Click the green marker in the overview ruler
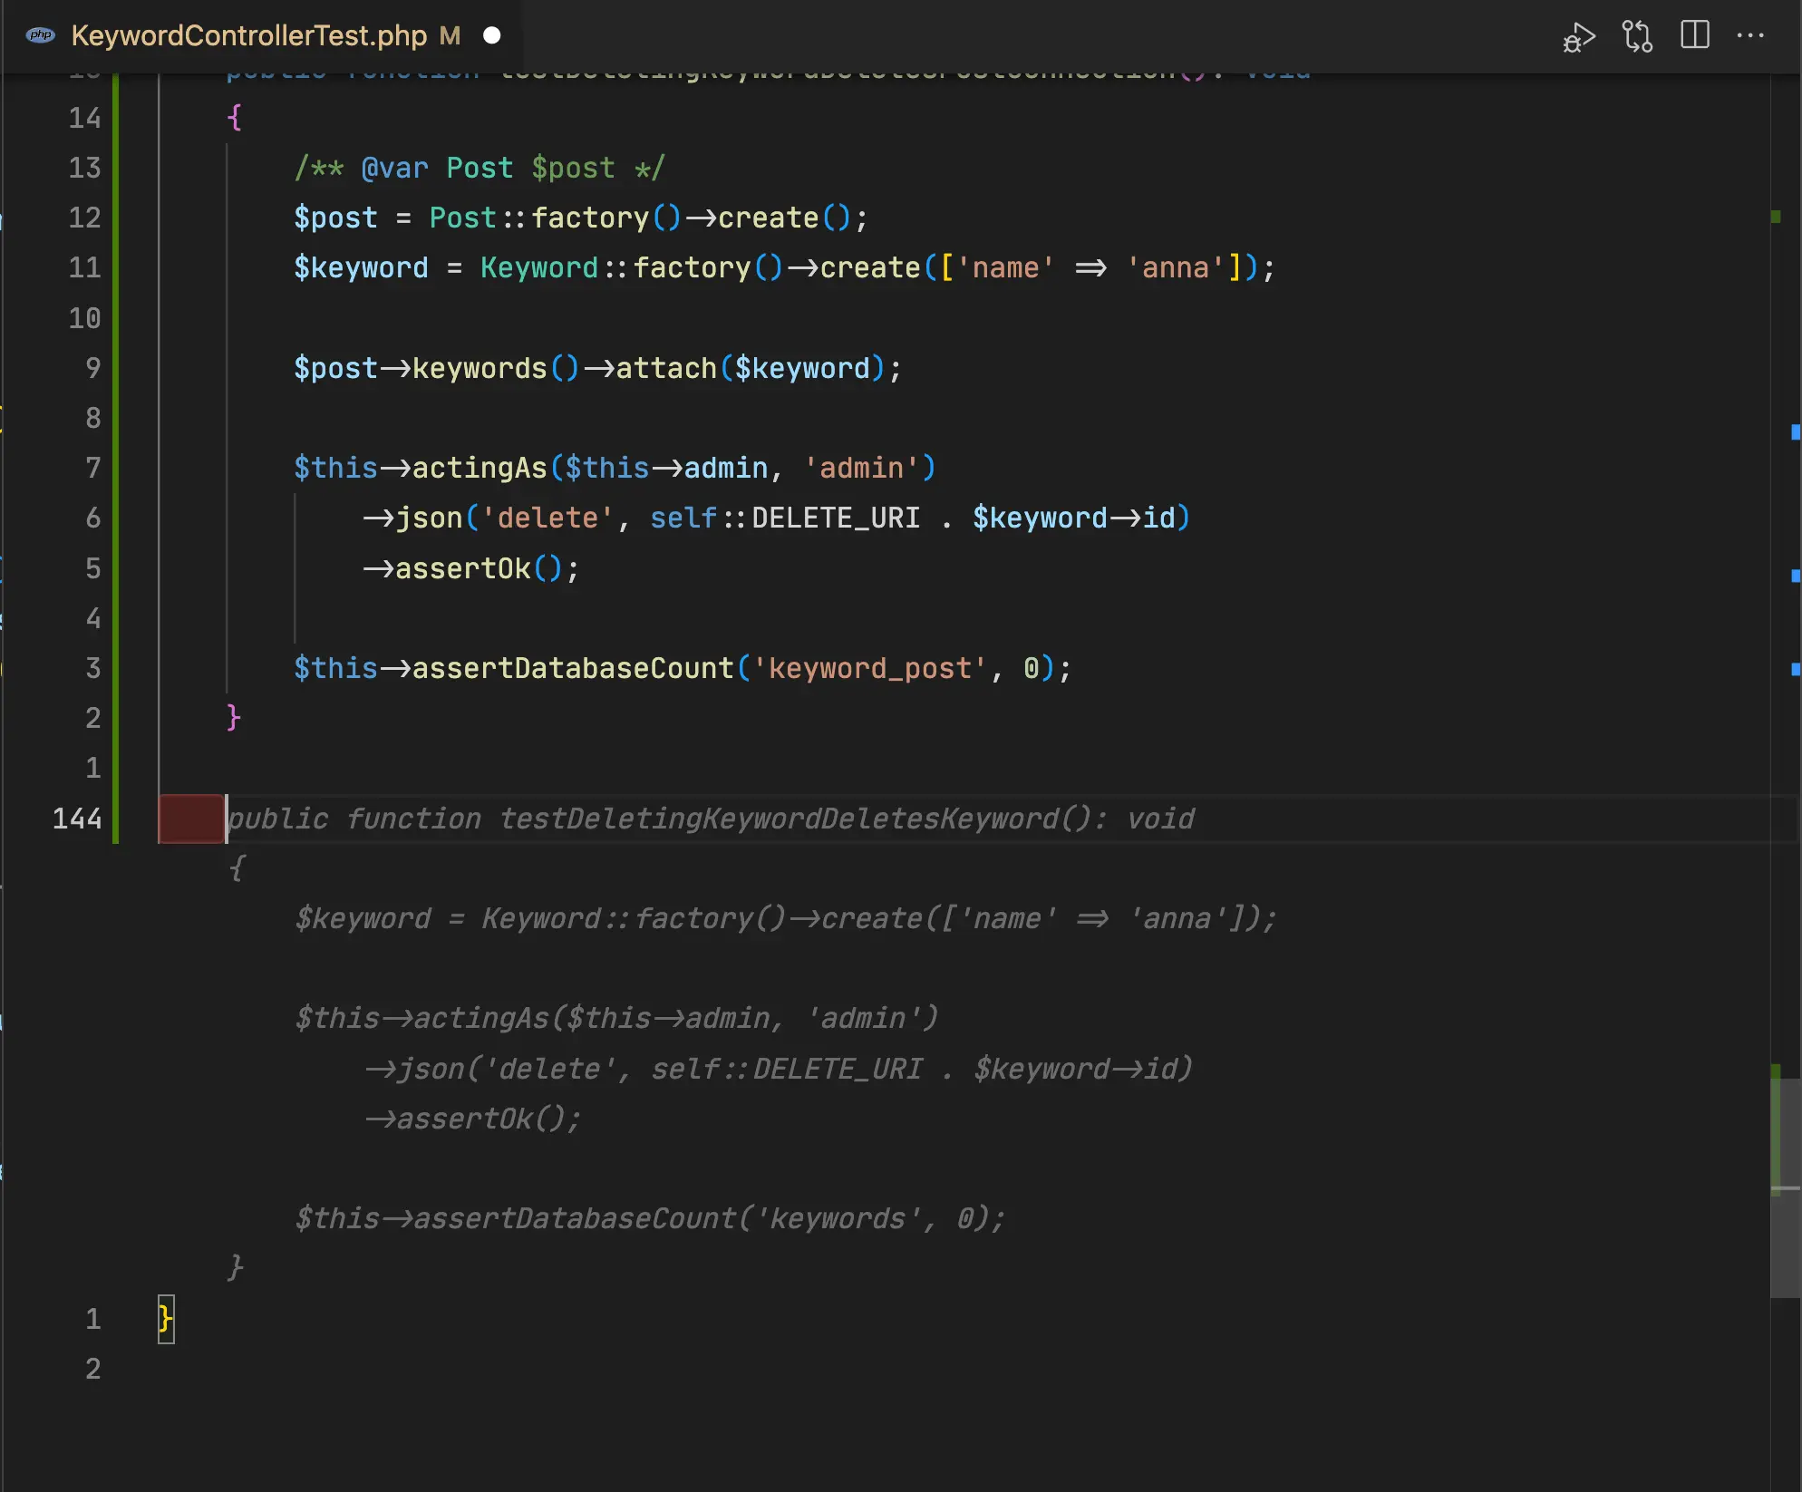Viewport: 1802px width, 1492px height. pyautogui.click(x=1776, y=217)
